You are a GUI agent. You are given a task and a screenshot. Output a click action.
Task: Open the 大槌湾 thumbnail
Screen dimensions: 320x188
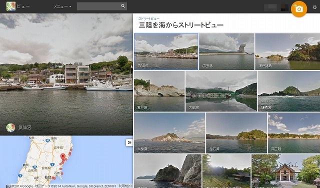pos(169,133)
